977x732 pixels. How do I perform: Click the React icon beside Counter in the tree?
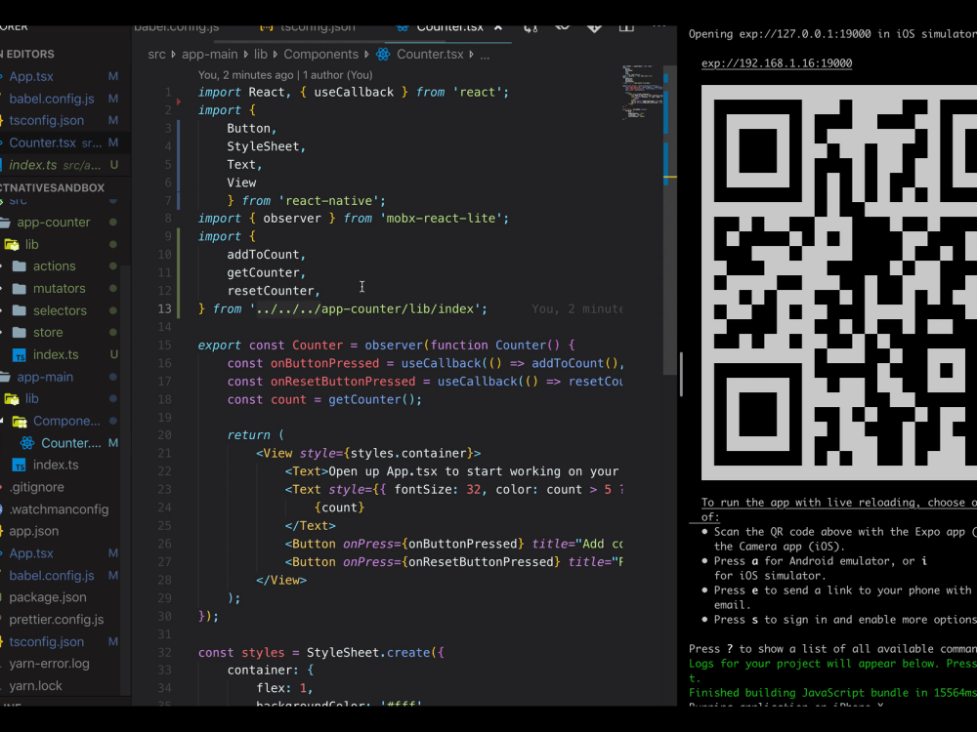27,443
